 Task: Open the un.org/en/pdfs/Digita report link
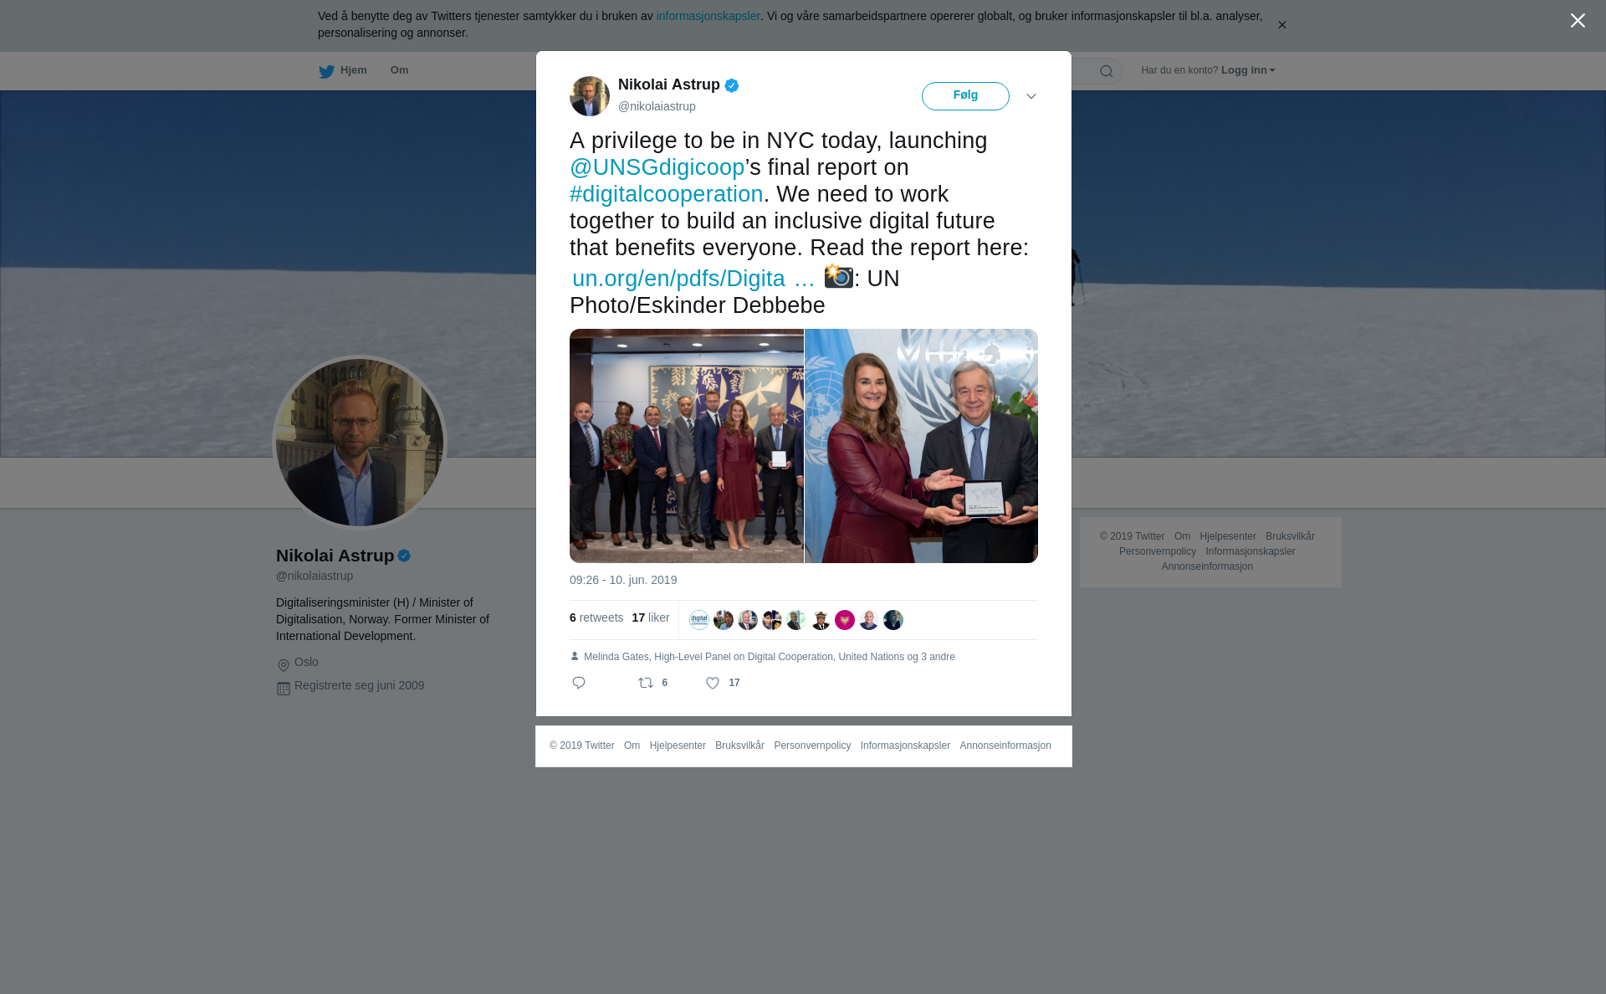coord(693,279)
